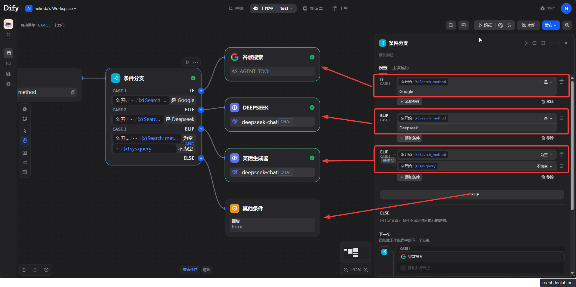Open the 不为空 operator dropdown for sys.query
The width and height of the screenshot is (576, 287).
click(x=544, y=166)
